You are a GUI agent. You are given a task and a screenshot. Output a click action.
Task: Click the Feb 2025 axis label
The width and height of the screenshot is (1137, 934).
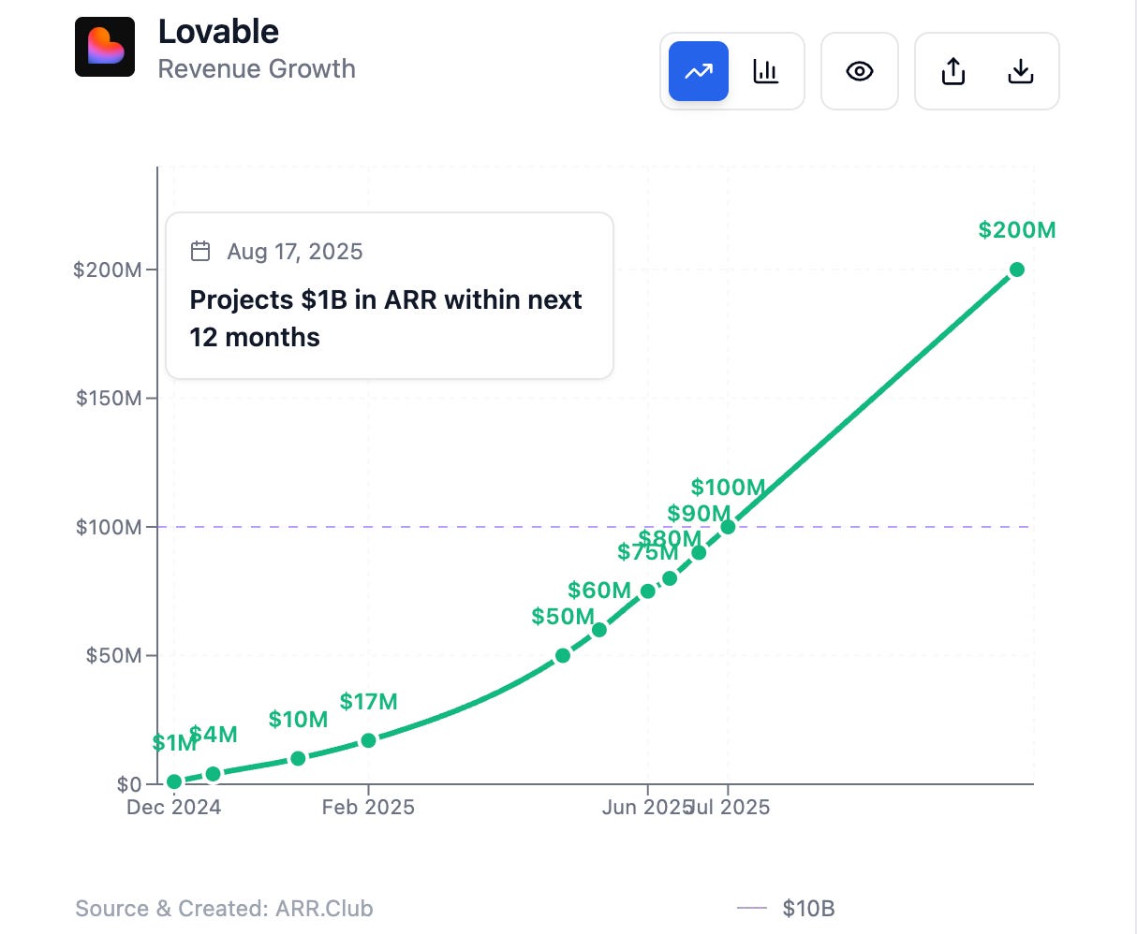368,807
